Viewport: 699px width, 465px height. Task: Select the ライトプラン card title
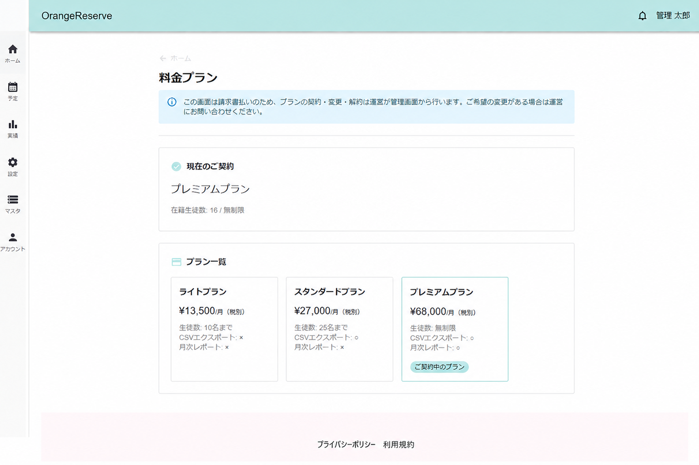[x=203, y=292]
